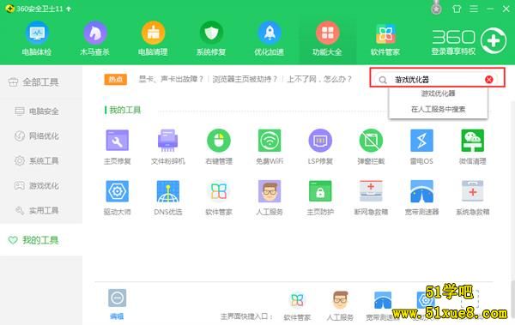Open the 优化加速 optimization tab
The height and width of the screenshot is (325, 515).
tap(270, 39)
